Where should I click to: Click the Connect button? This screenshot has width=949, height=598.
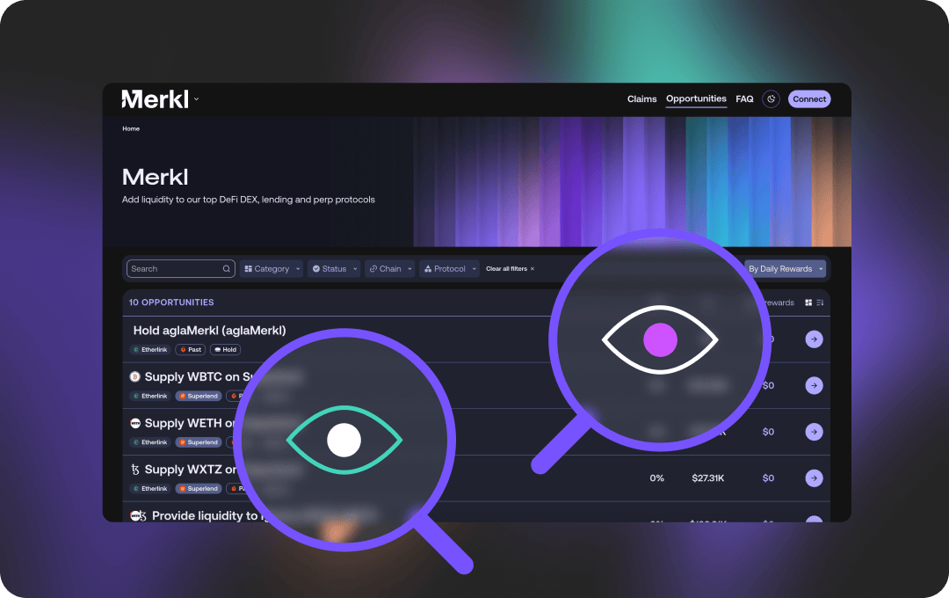tap(809, 98)
